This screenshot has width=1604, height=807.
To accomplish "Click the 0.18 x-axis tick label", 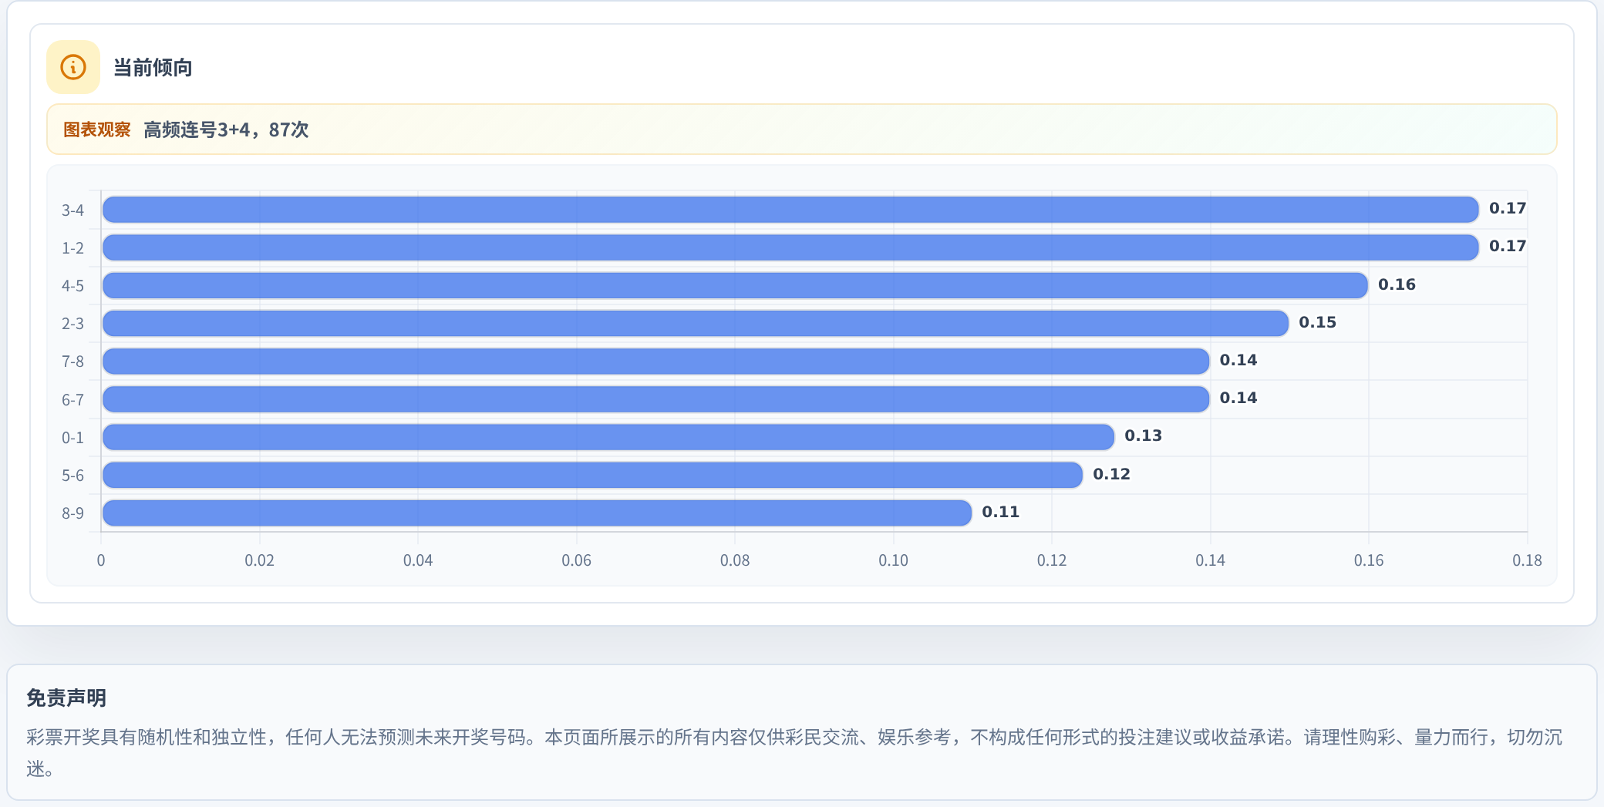I will click(x=1527, y=560).
